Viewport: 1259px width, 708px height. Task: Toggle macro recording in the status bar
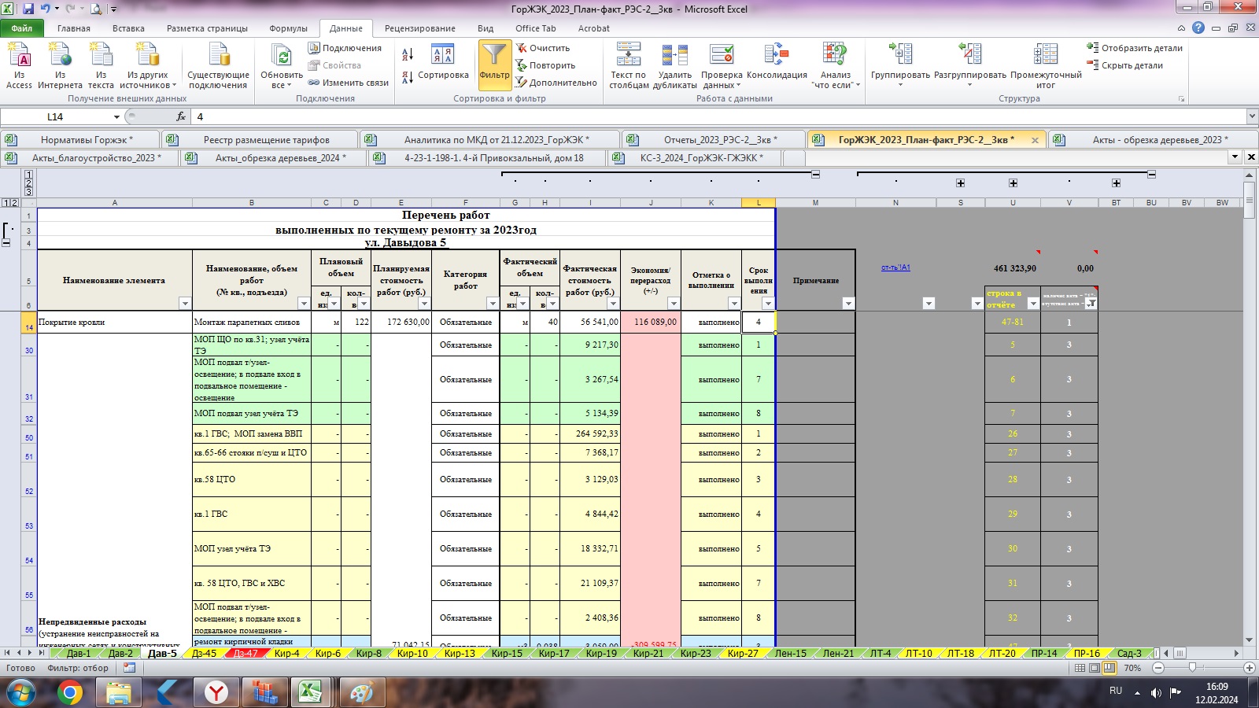pyautogui.click(x=129, y=668)
